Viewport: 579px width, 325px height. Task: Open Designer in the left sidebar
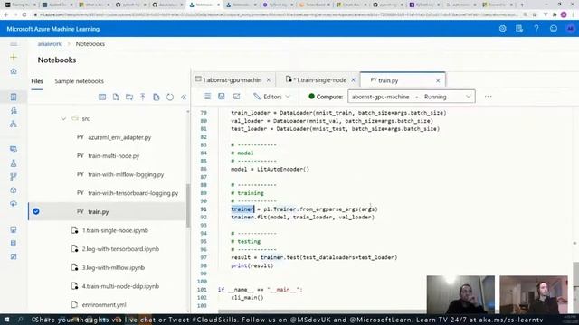tap(14, 124)
